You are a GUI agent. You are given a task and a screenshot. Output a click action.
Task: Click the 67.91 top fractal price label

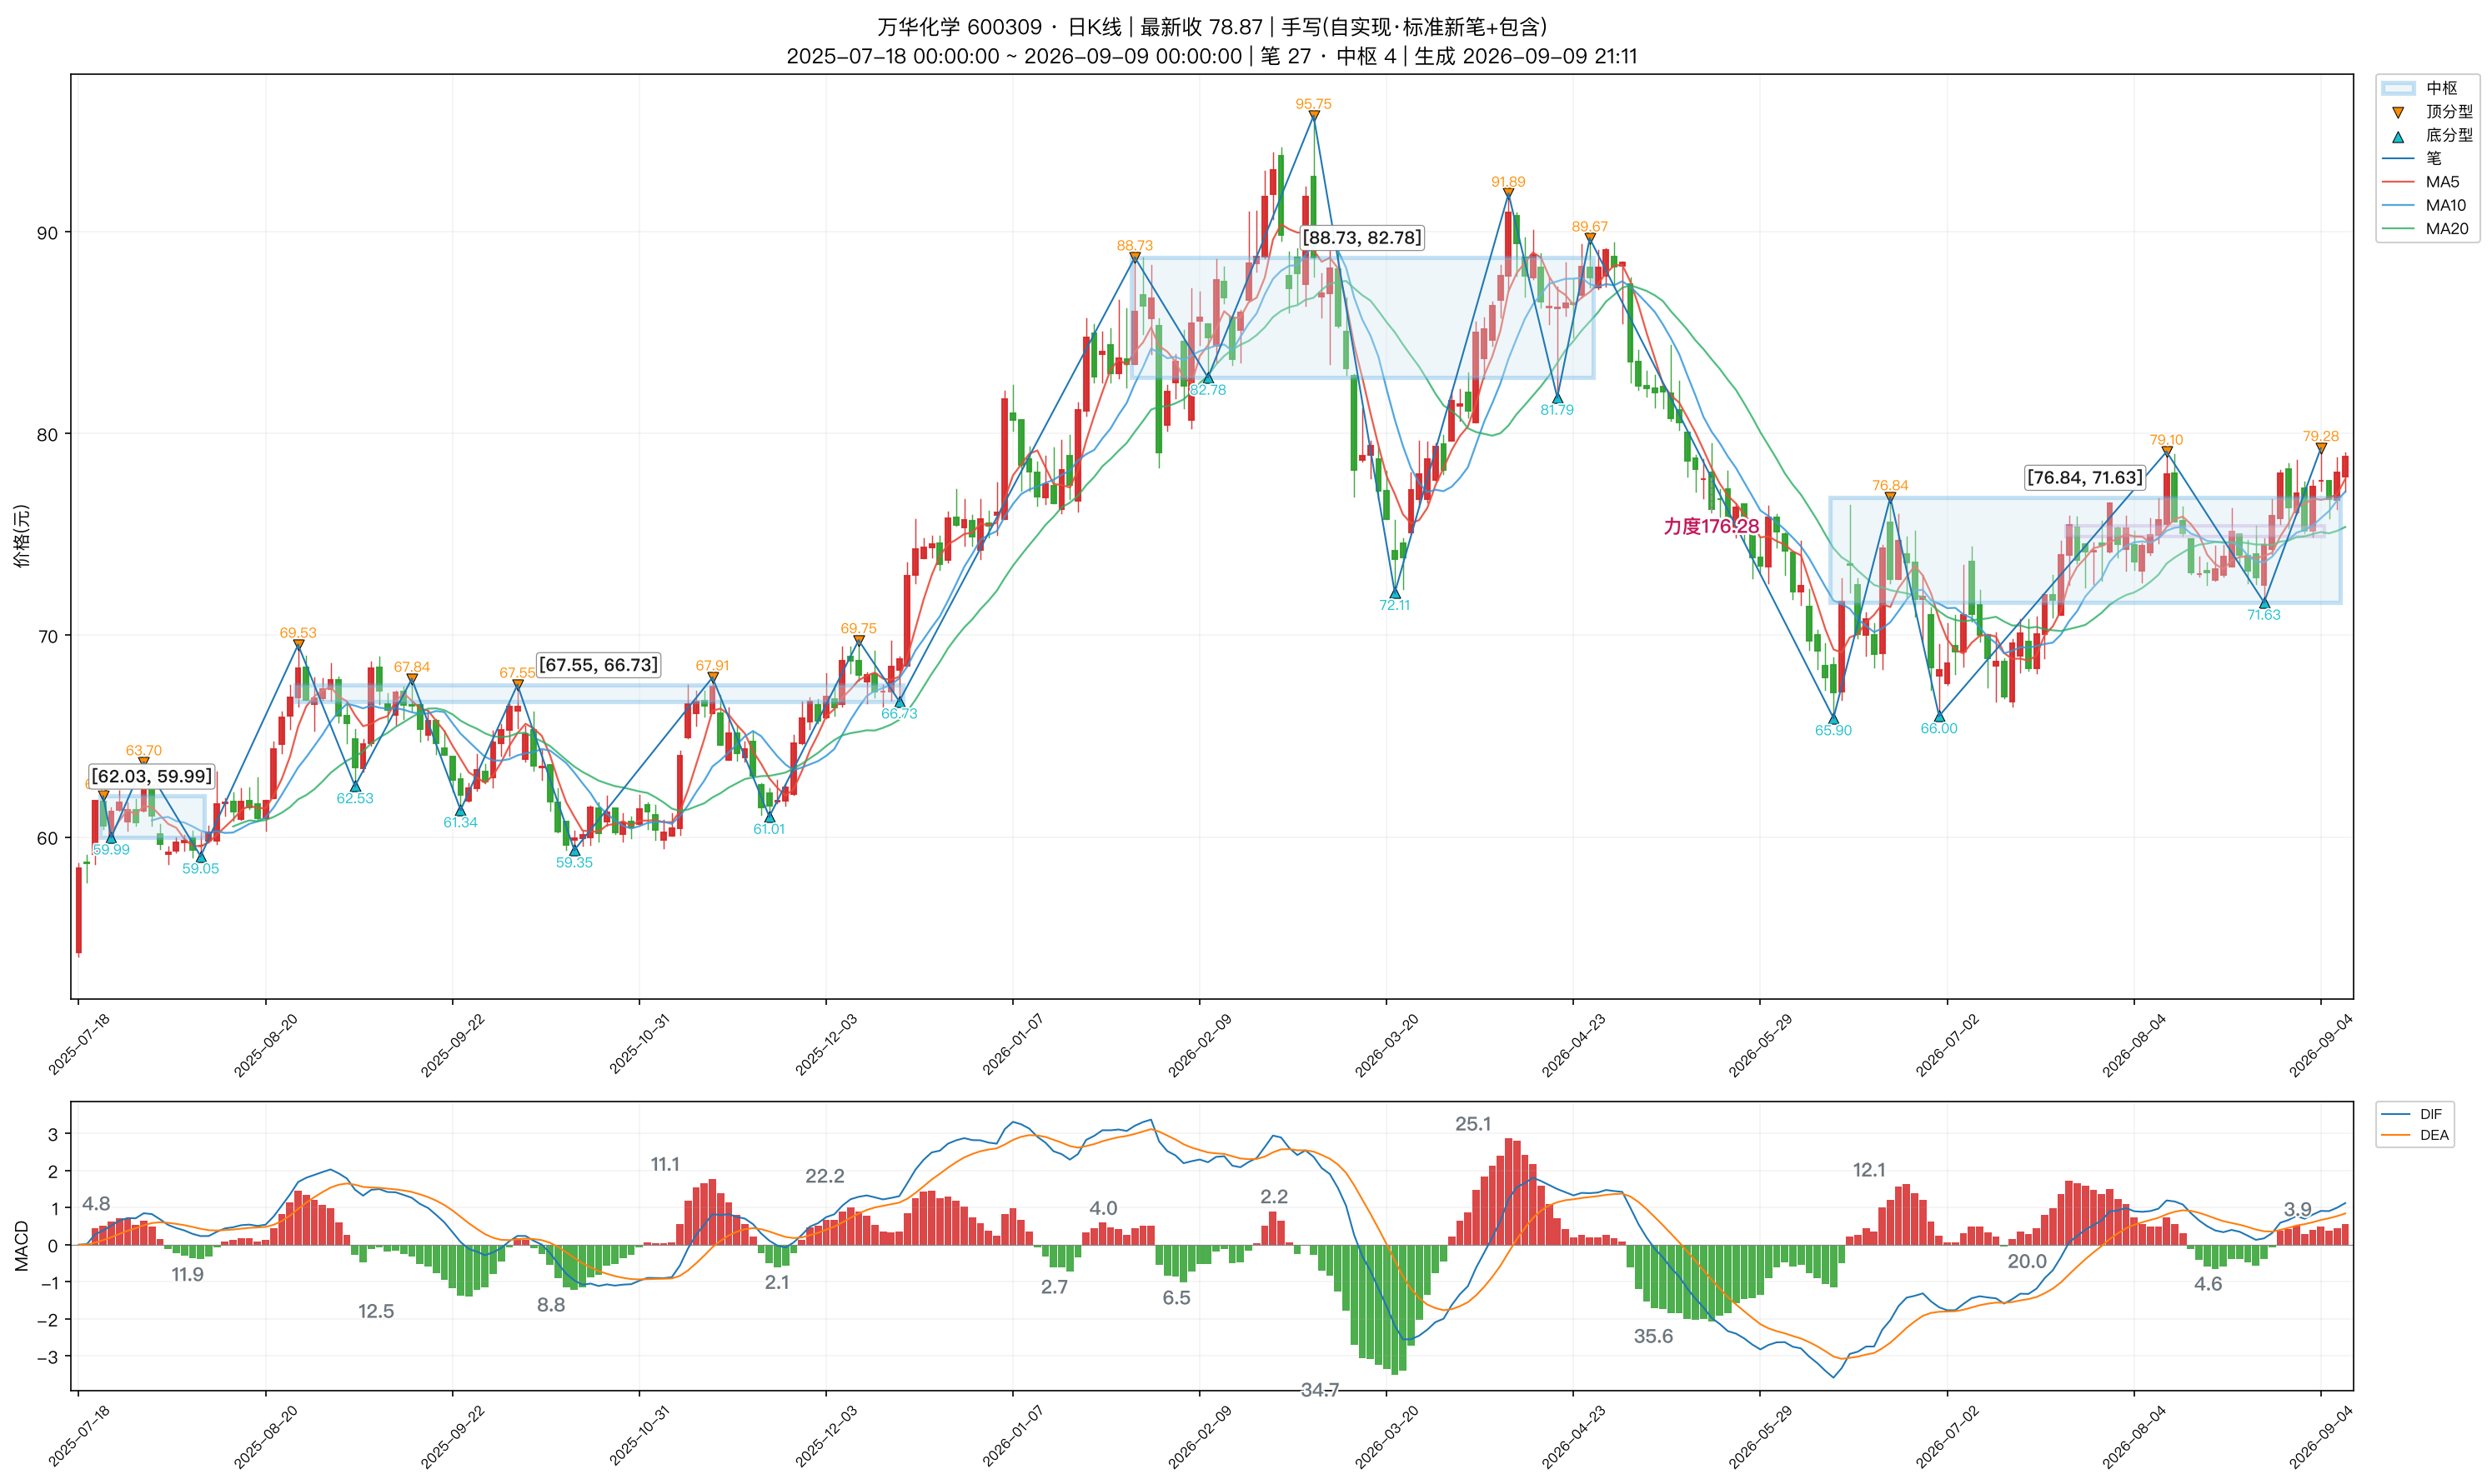[x=712, y=665]
